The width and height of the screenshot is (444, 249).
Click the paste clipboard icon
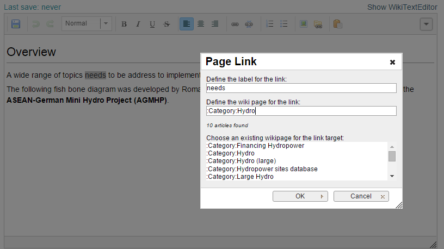337,24
